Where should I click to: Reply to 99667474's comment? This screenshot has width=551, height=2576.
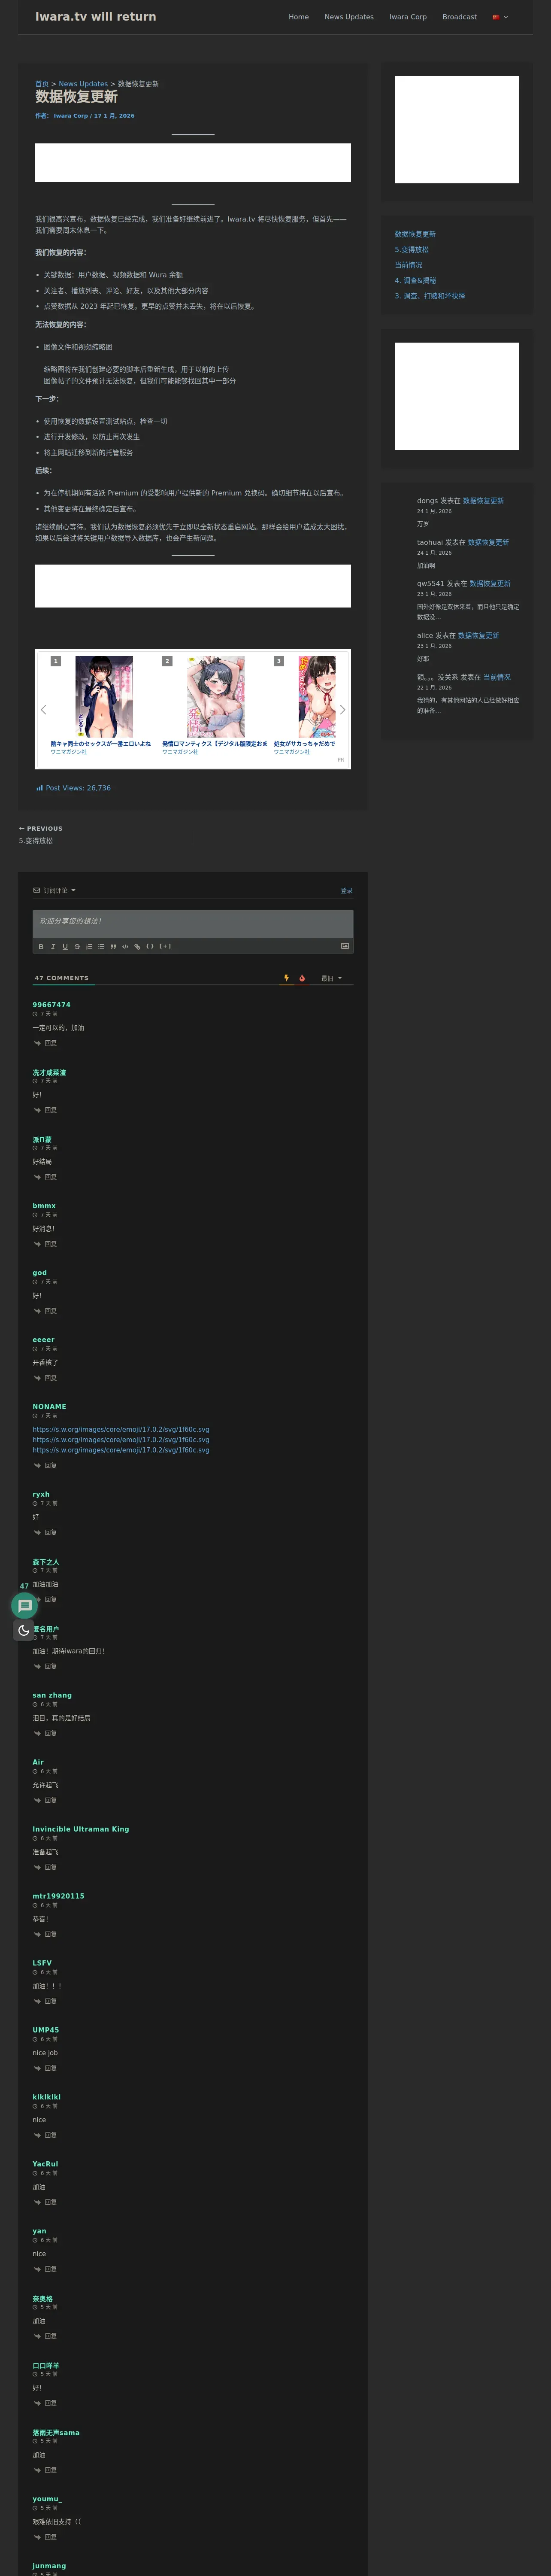[45, 1043]
